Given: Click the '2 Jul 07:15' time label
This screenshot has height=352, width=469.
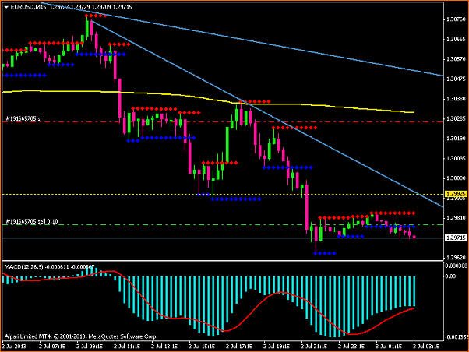Looking at the screenshot, I should [x=52, y=347].
